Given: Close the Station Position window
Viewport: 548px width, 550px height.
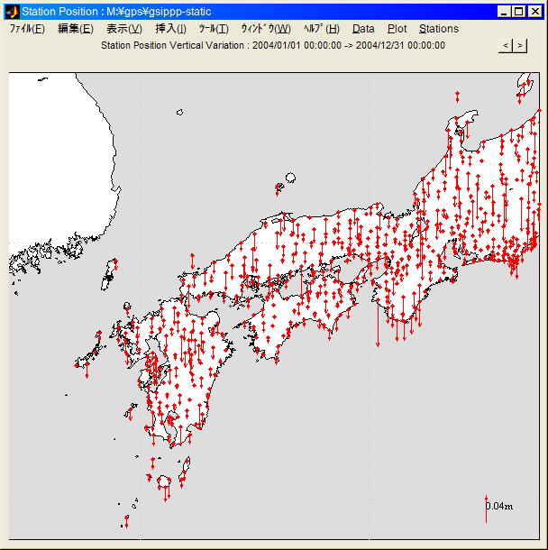Looking at the screenshot, I should (x=534, y=12).
